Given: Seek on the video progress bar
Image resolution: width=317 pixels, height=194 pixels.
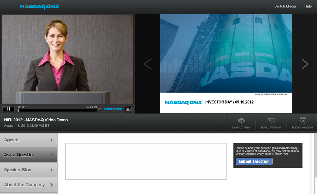Looking at the screenshot, I should tap(57, 110).
